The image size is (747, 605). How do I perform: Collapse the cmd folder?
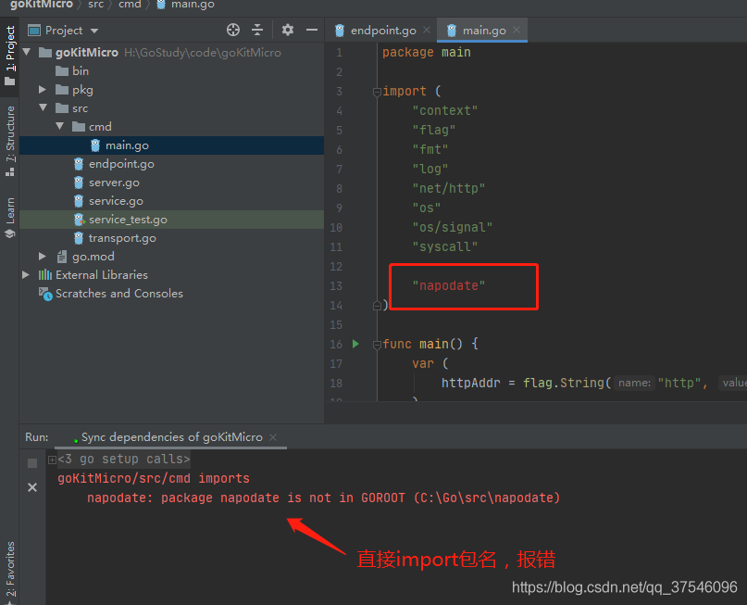[x=60, y=127]
